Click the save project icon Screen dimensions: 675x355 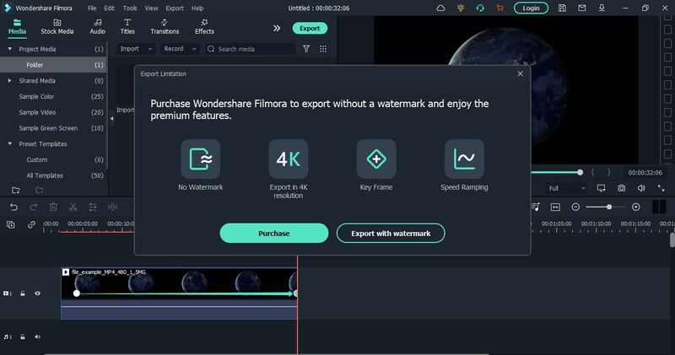click(x=562, y=8)
